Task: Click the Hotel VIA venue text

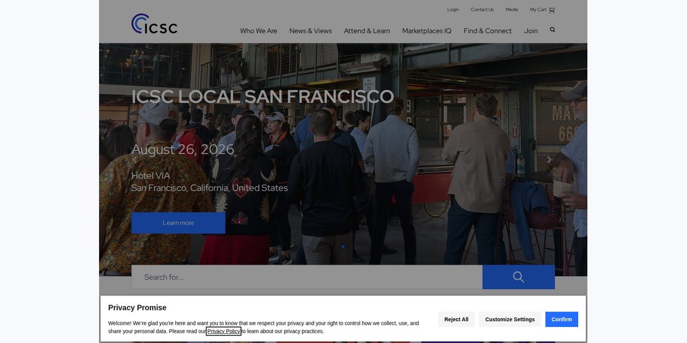Action: tap(151, 176)
